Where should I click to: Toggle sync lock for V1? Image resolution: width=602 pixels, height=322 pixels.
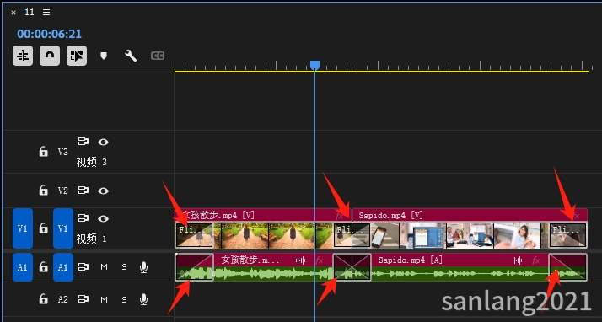(83, 218)
